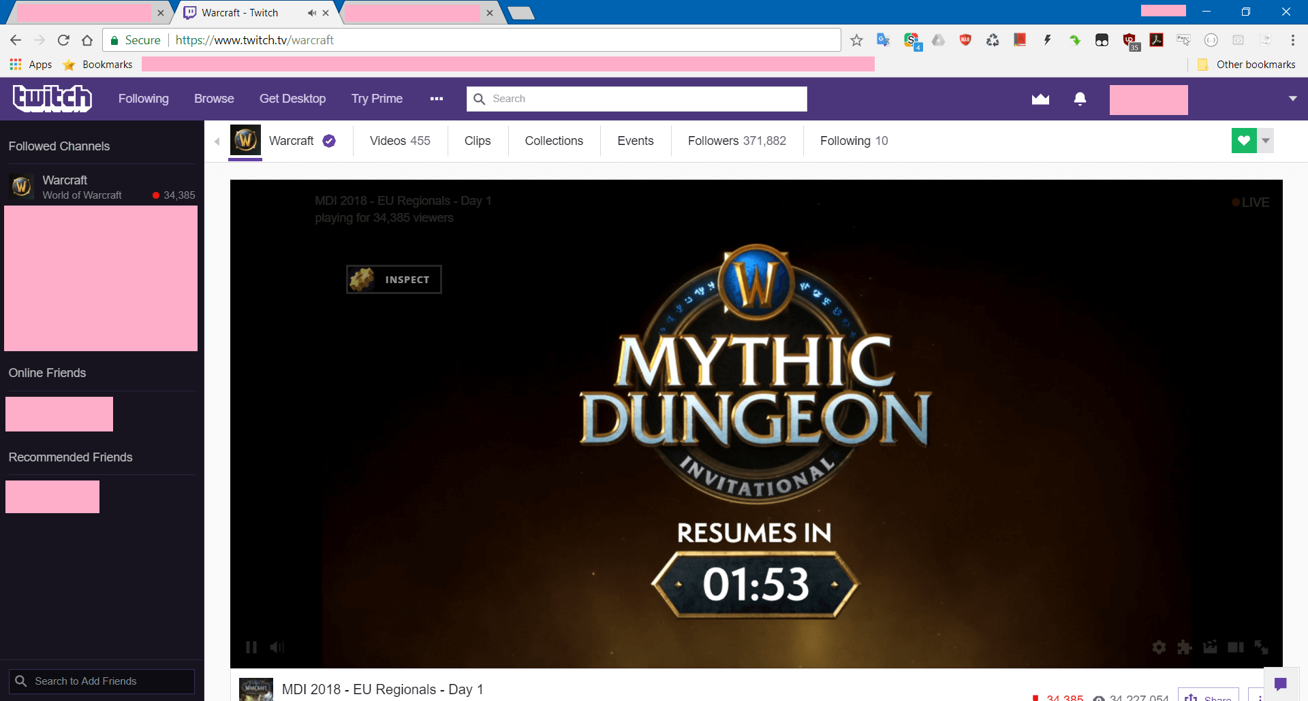Click the Warcraft channel avatar in tab bar
Viewport: 1308px width, 701px height.
tap(245, 141)
